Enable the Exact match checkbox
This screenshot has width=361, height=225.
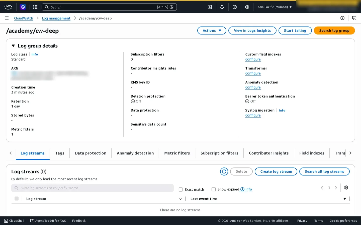point(181,189)
